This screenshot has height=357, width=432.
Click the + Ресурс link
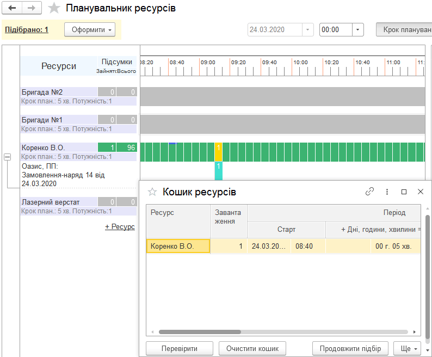(x=120, y=226)
